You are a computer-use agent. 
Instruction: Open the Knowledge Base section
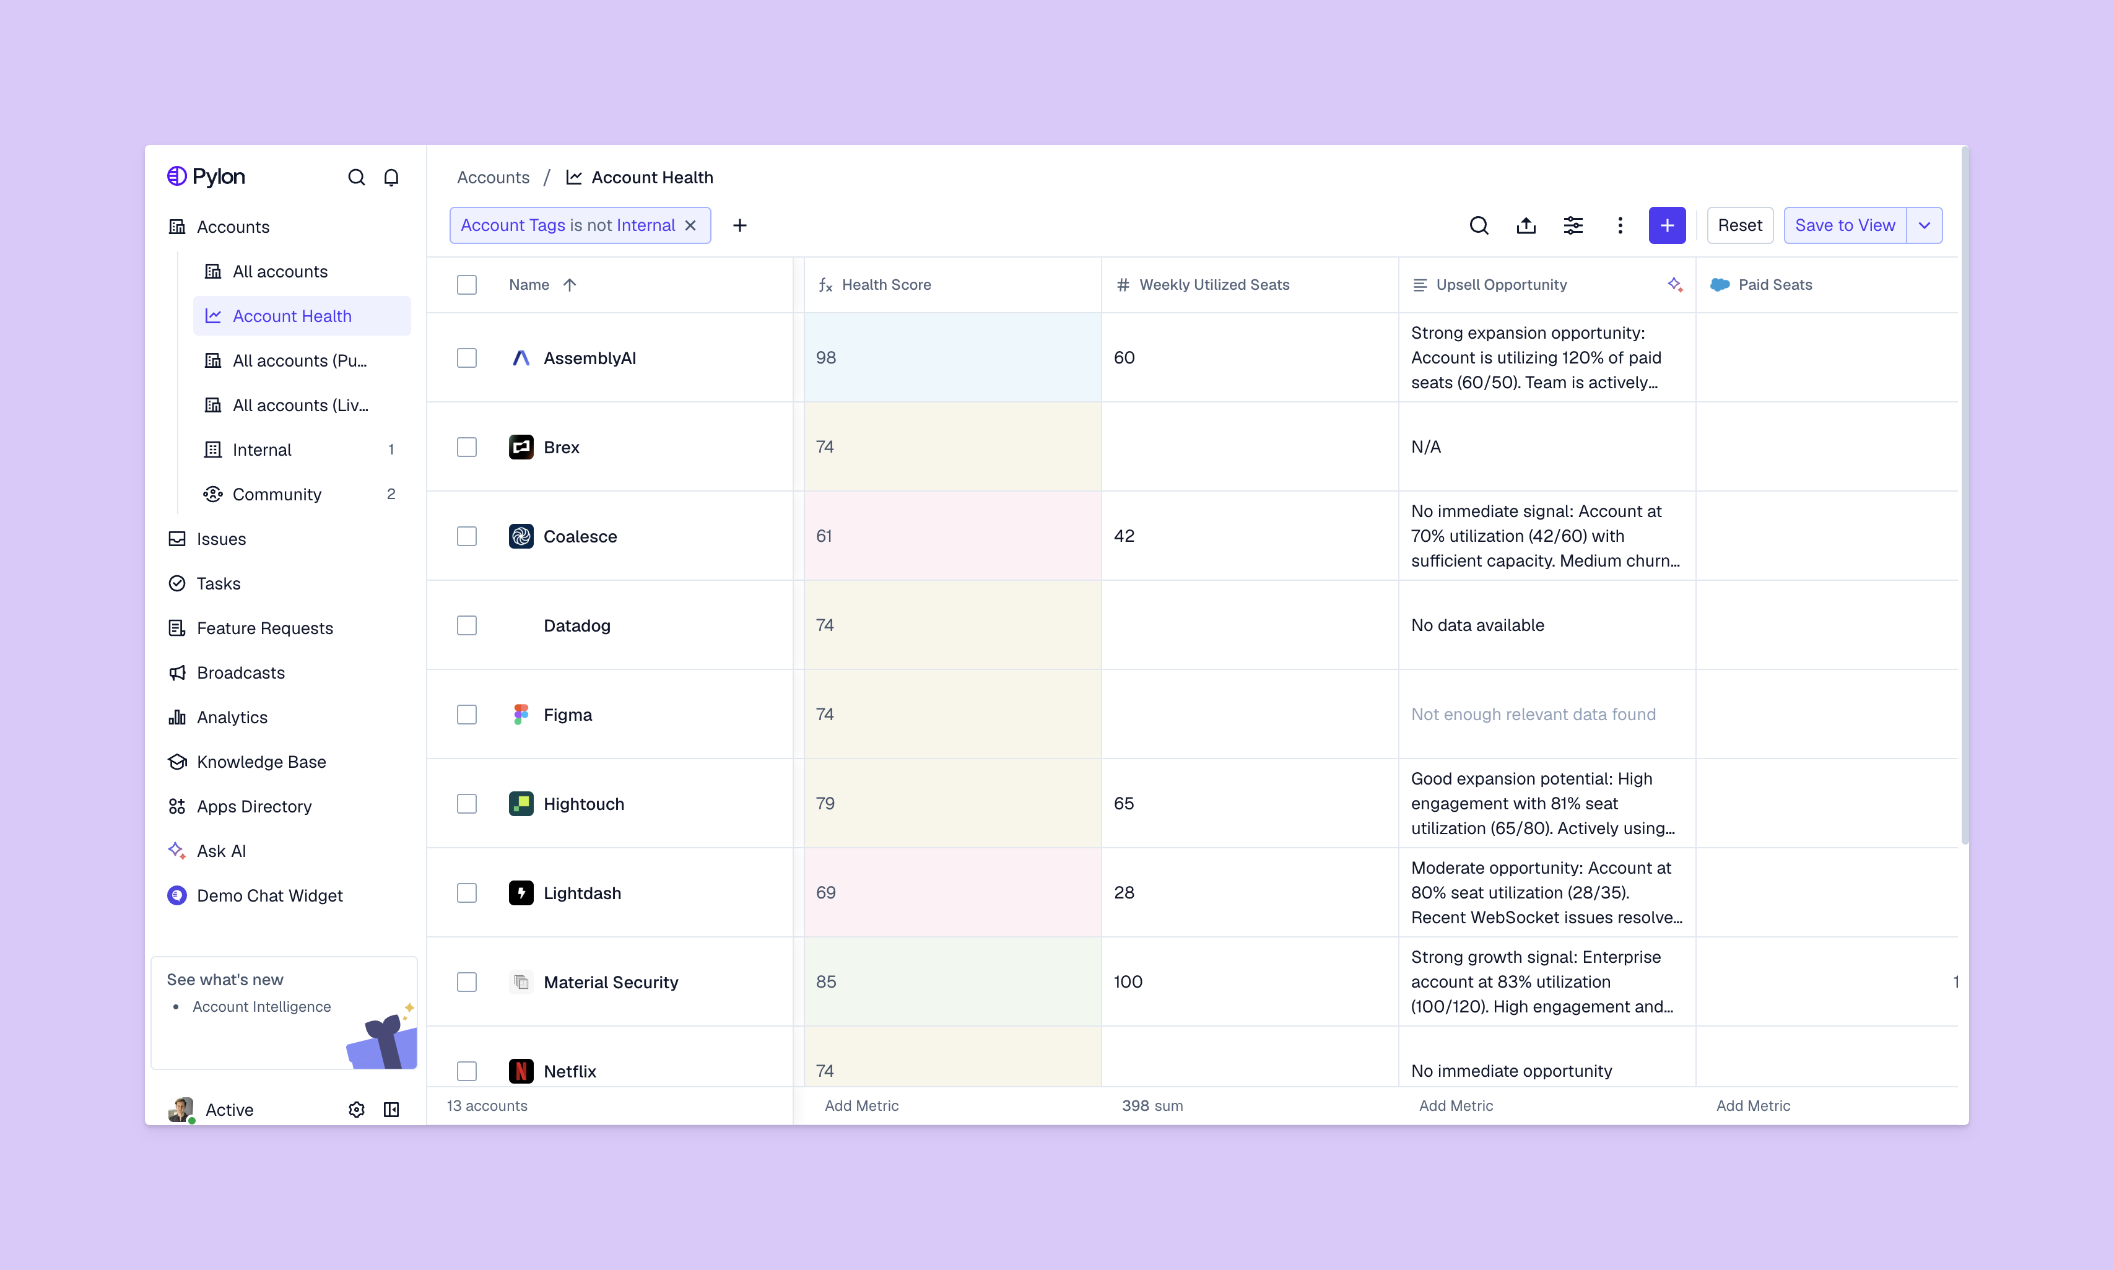[x=261, y=762]
